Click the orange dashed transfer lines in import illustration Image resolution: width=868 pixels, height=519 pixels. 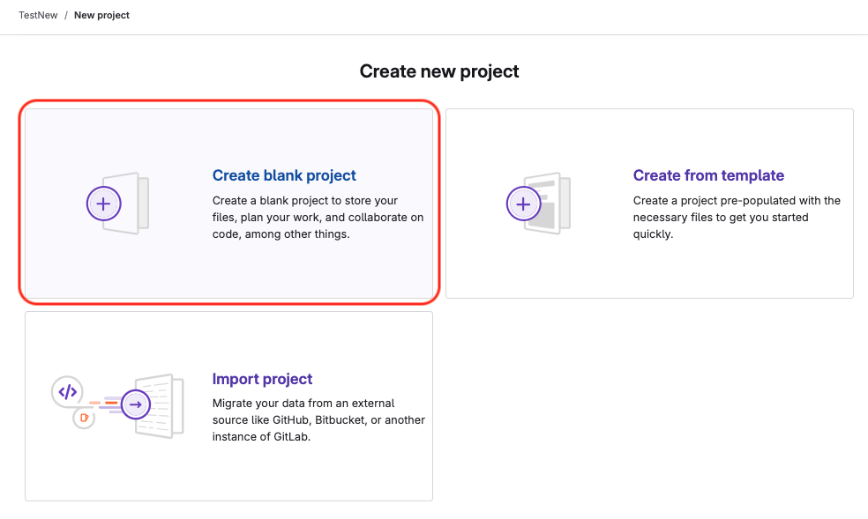click(104, 404)
